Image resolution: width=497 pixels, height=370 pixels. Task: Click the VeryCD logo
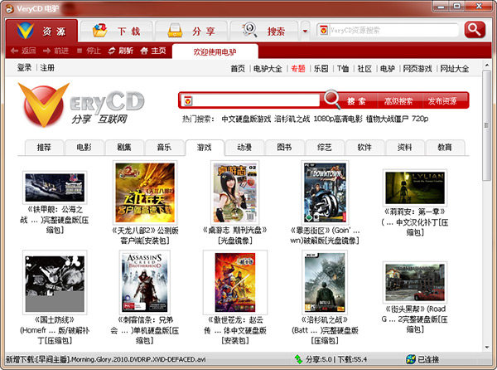(x=81, y=105)
